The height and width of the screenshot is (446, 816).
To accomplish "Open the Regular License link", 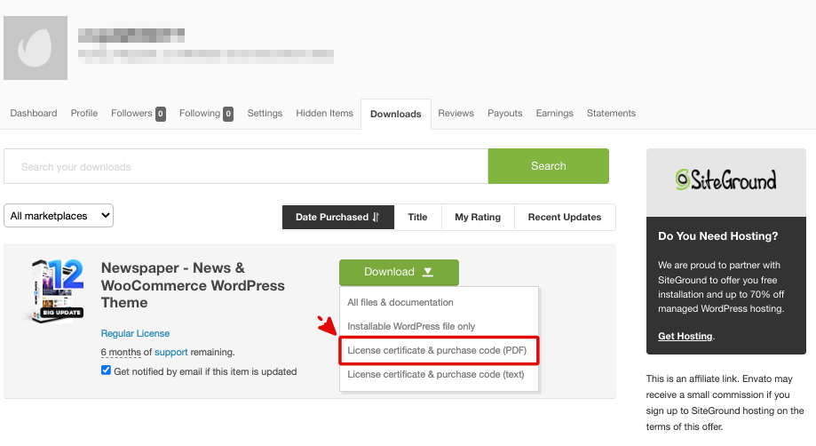I will point(135,333).
